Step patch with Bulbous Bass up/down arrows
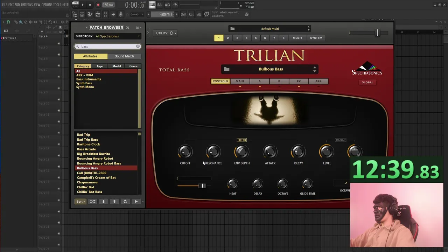The height and width of the screenshot is (252, 448). coord(315,69)
